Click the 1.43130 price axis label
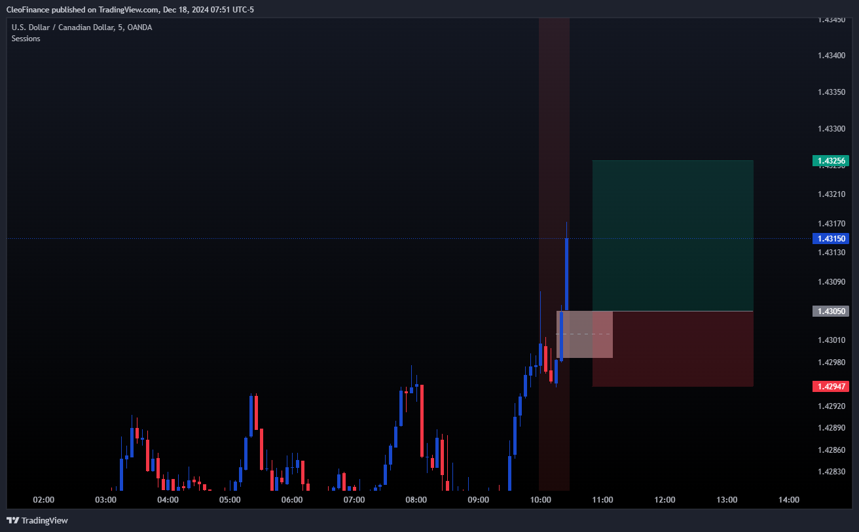 pyautogui.click(x=832, y=253)
